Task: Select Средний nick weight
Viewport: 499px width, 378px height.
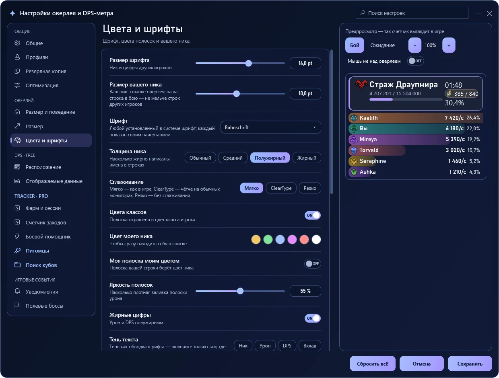Action: pos(233,158)
